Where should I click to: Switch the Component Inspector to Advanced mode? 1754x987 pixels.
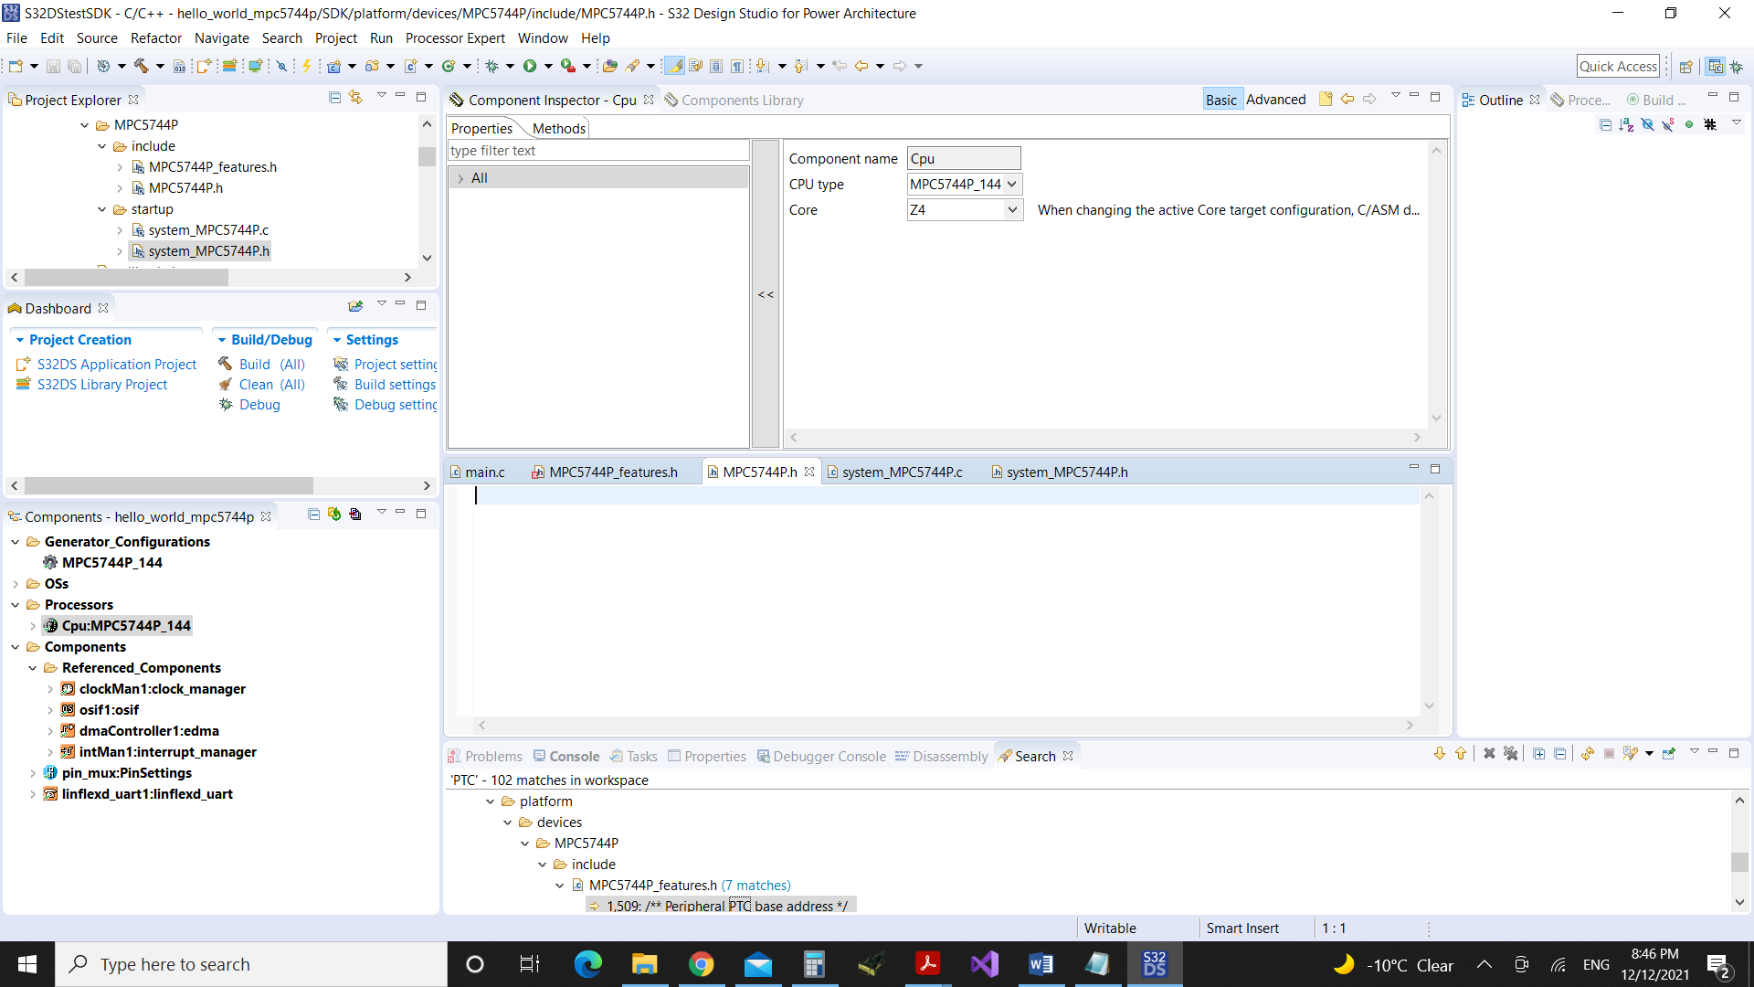coord(1276,99)
